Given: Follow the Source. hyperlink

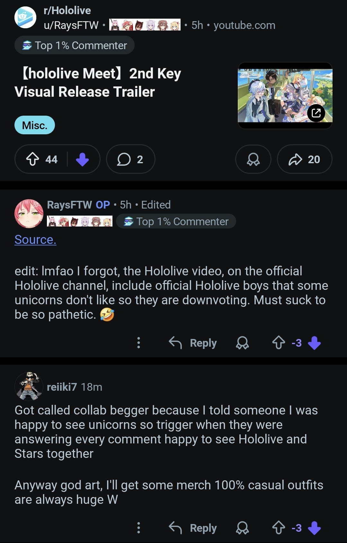Looking at the screenshot, I should [x=35, y=240].
